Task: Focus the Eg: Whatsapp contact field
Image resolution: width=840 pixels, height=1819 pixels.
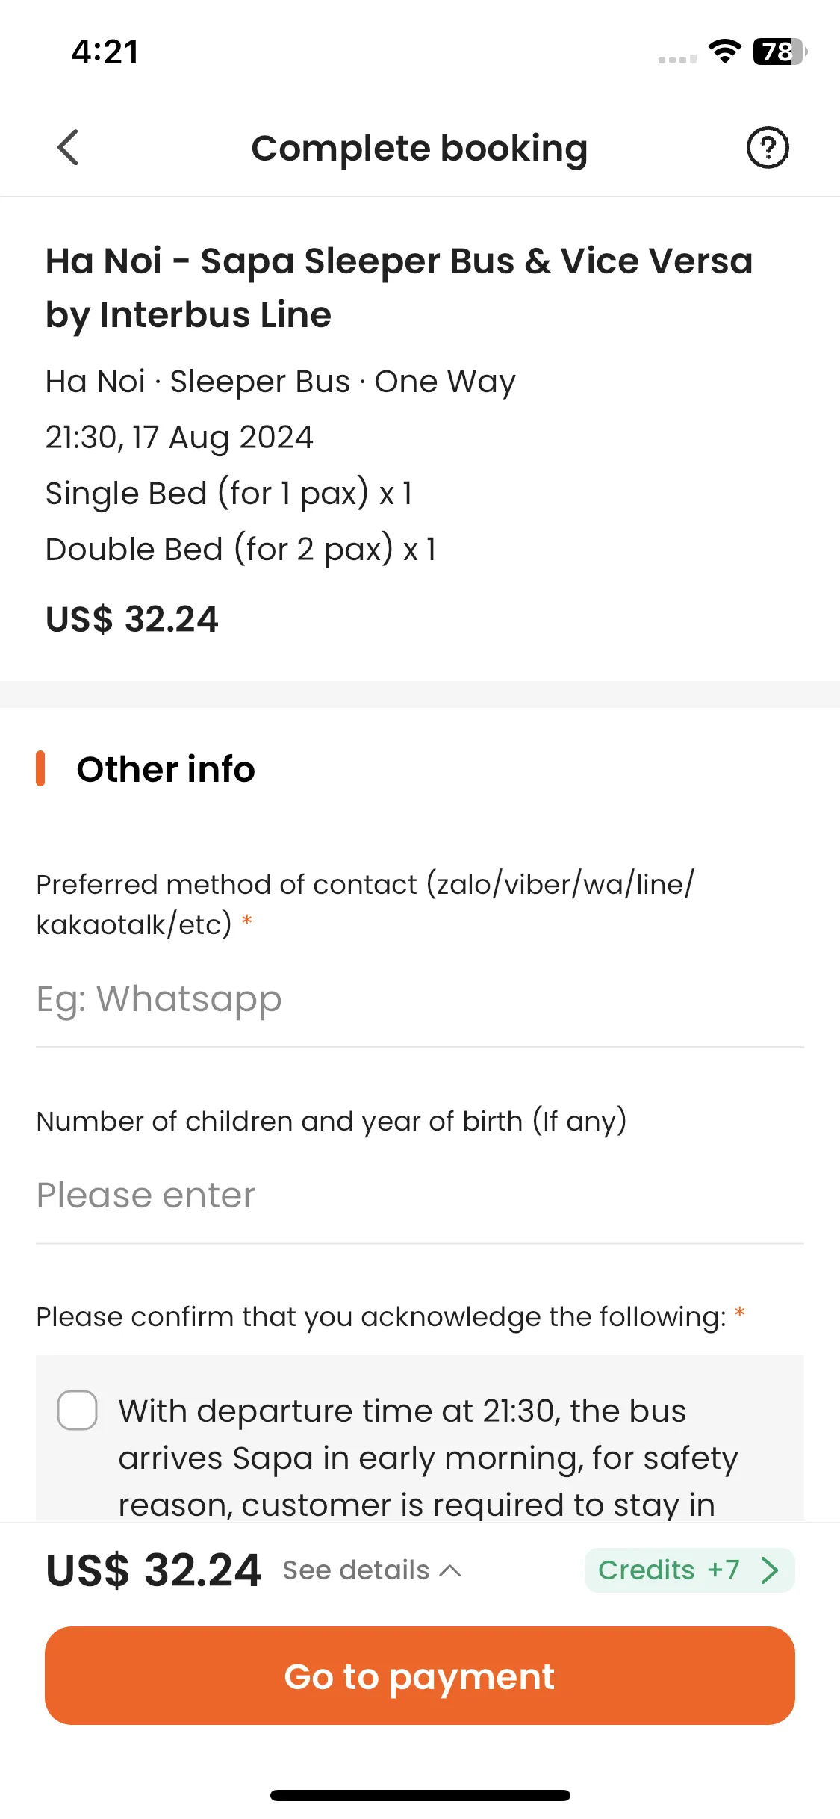Action: click(x=420, y=999)
